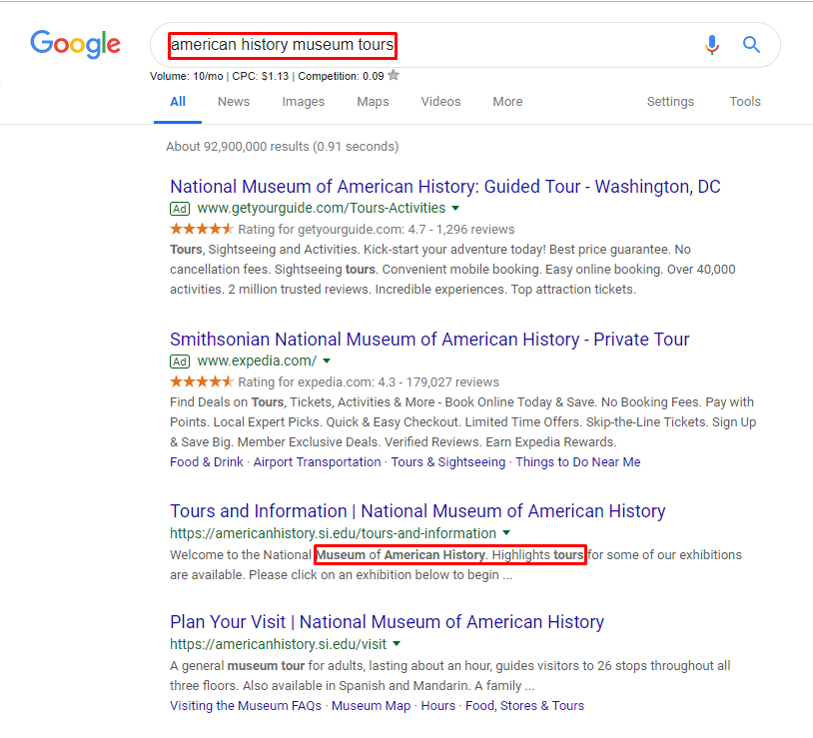Click the microphone voice search icon
Viewport: 813px width, 738px height.
711,45
